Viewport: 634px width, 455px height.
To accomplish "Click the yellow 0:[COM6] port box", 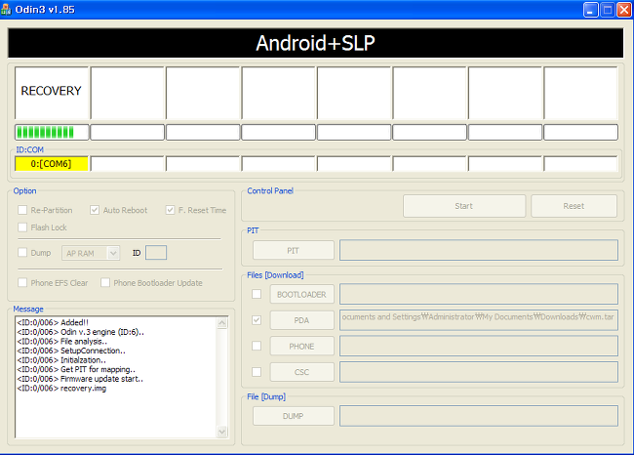I will click(x=52, y=164).
